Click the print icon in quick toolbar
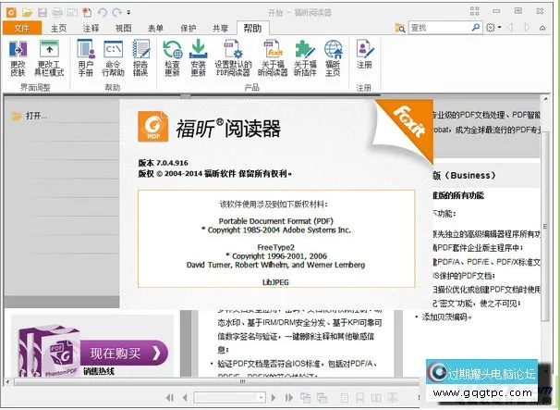 57,13
